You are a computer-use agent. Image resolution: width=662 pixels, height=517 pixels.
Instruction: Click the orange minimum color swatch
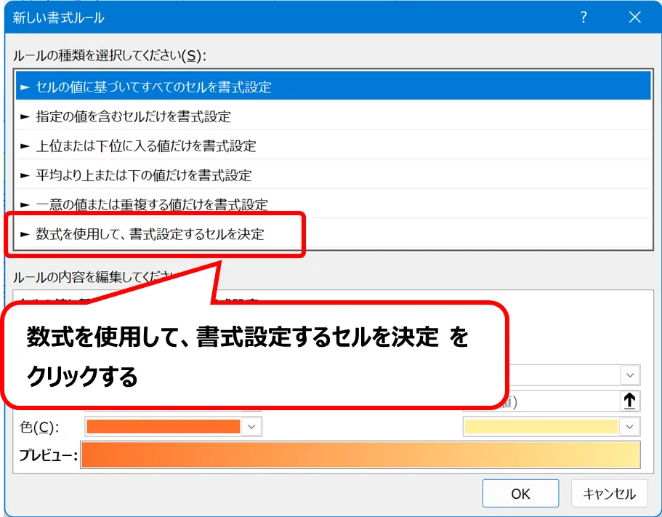pos(163,427)
